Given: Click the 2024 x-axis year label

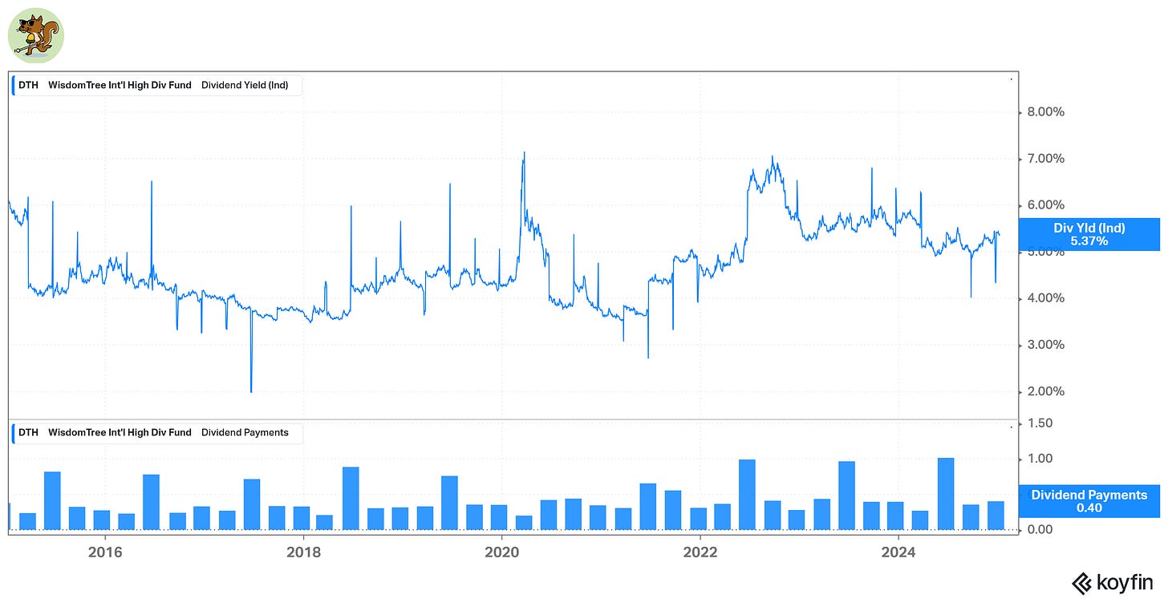Looking at the screenshot, I should pos(898,552).
